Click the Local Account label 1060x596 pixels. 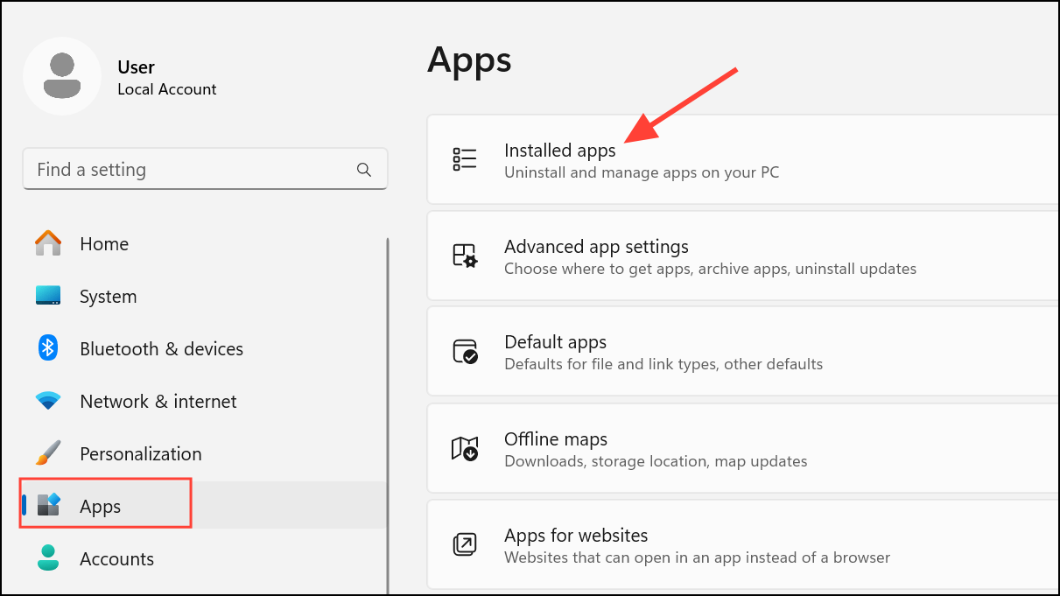click(x=166, y=89)
